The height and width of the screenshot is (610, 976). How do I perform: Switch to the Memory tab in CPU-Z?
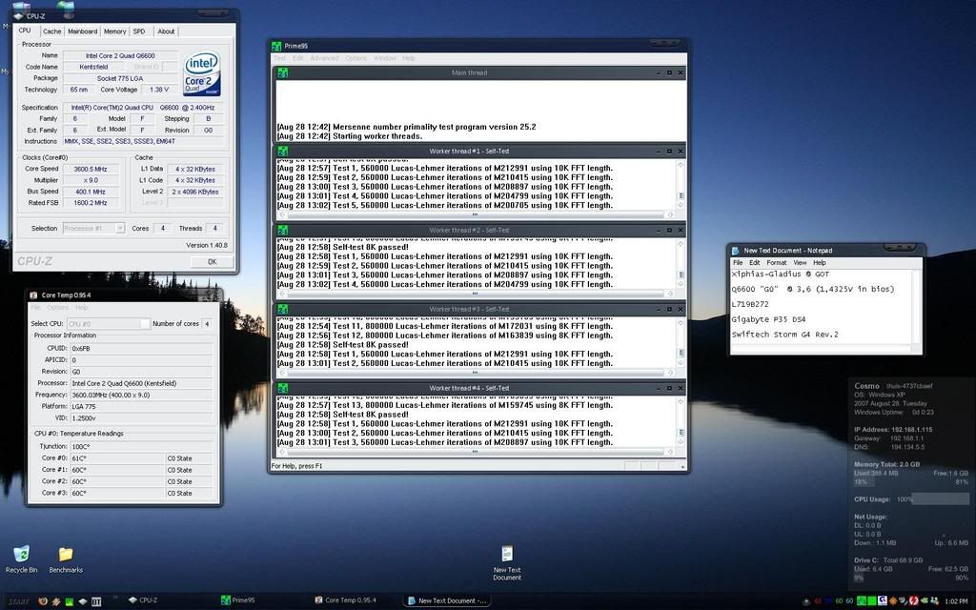pyautogui.click(x=114, y=31)
